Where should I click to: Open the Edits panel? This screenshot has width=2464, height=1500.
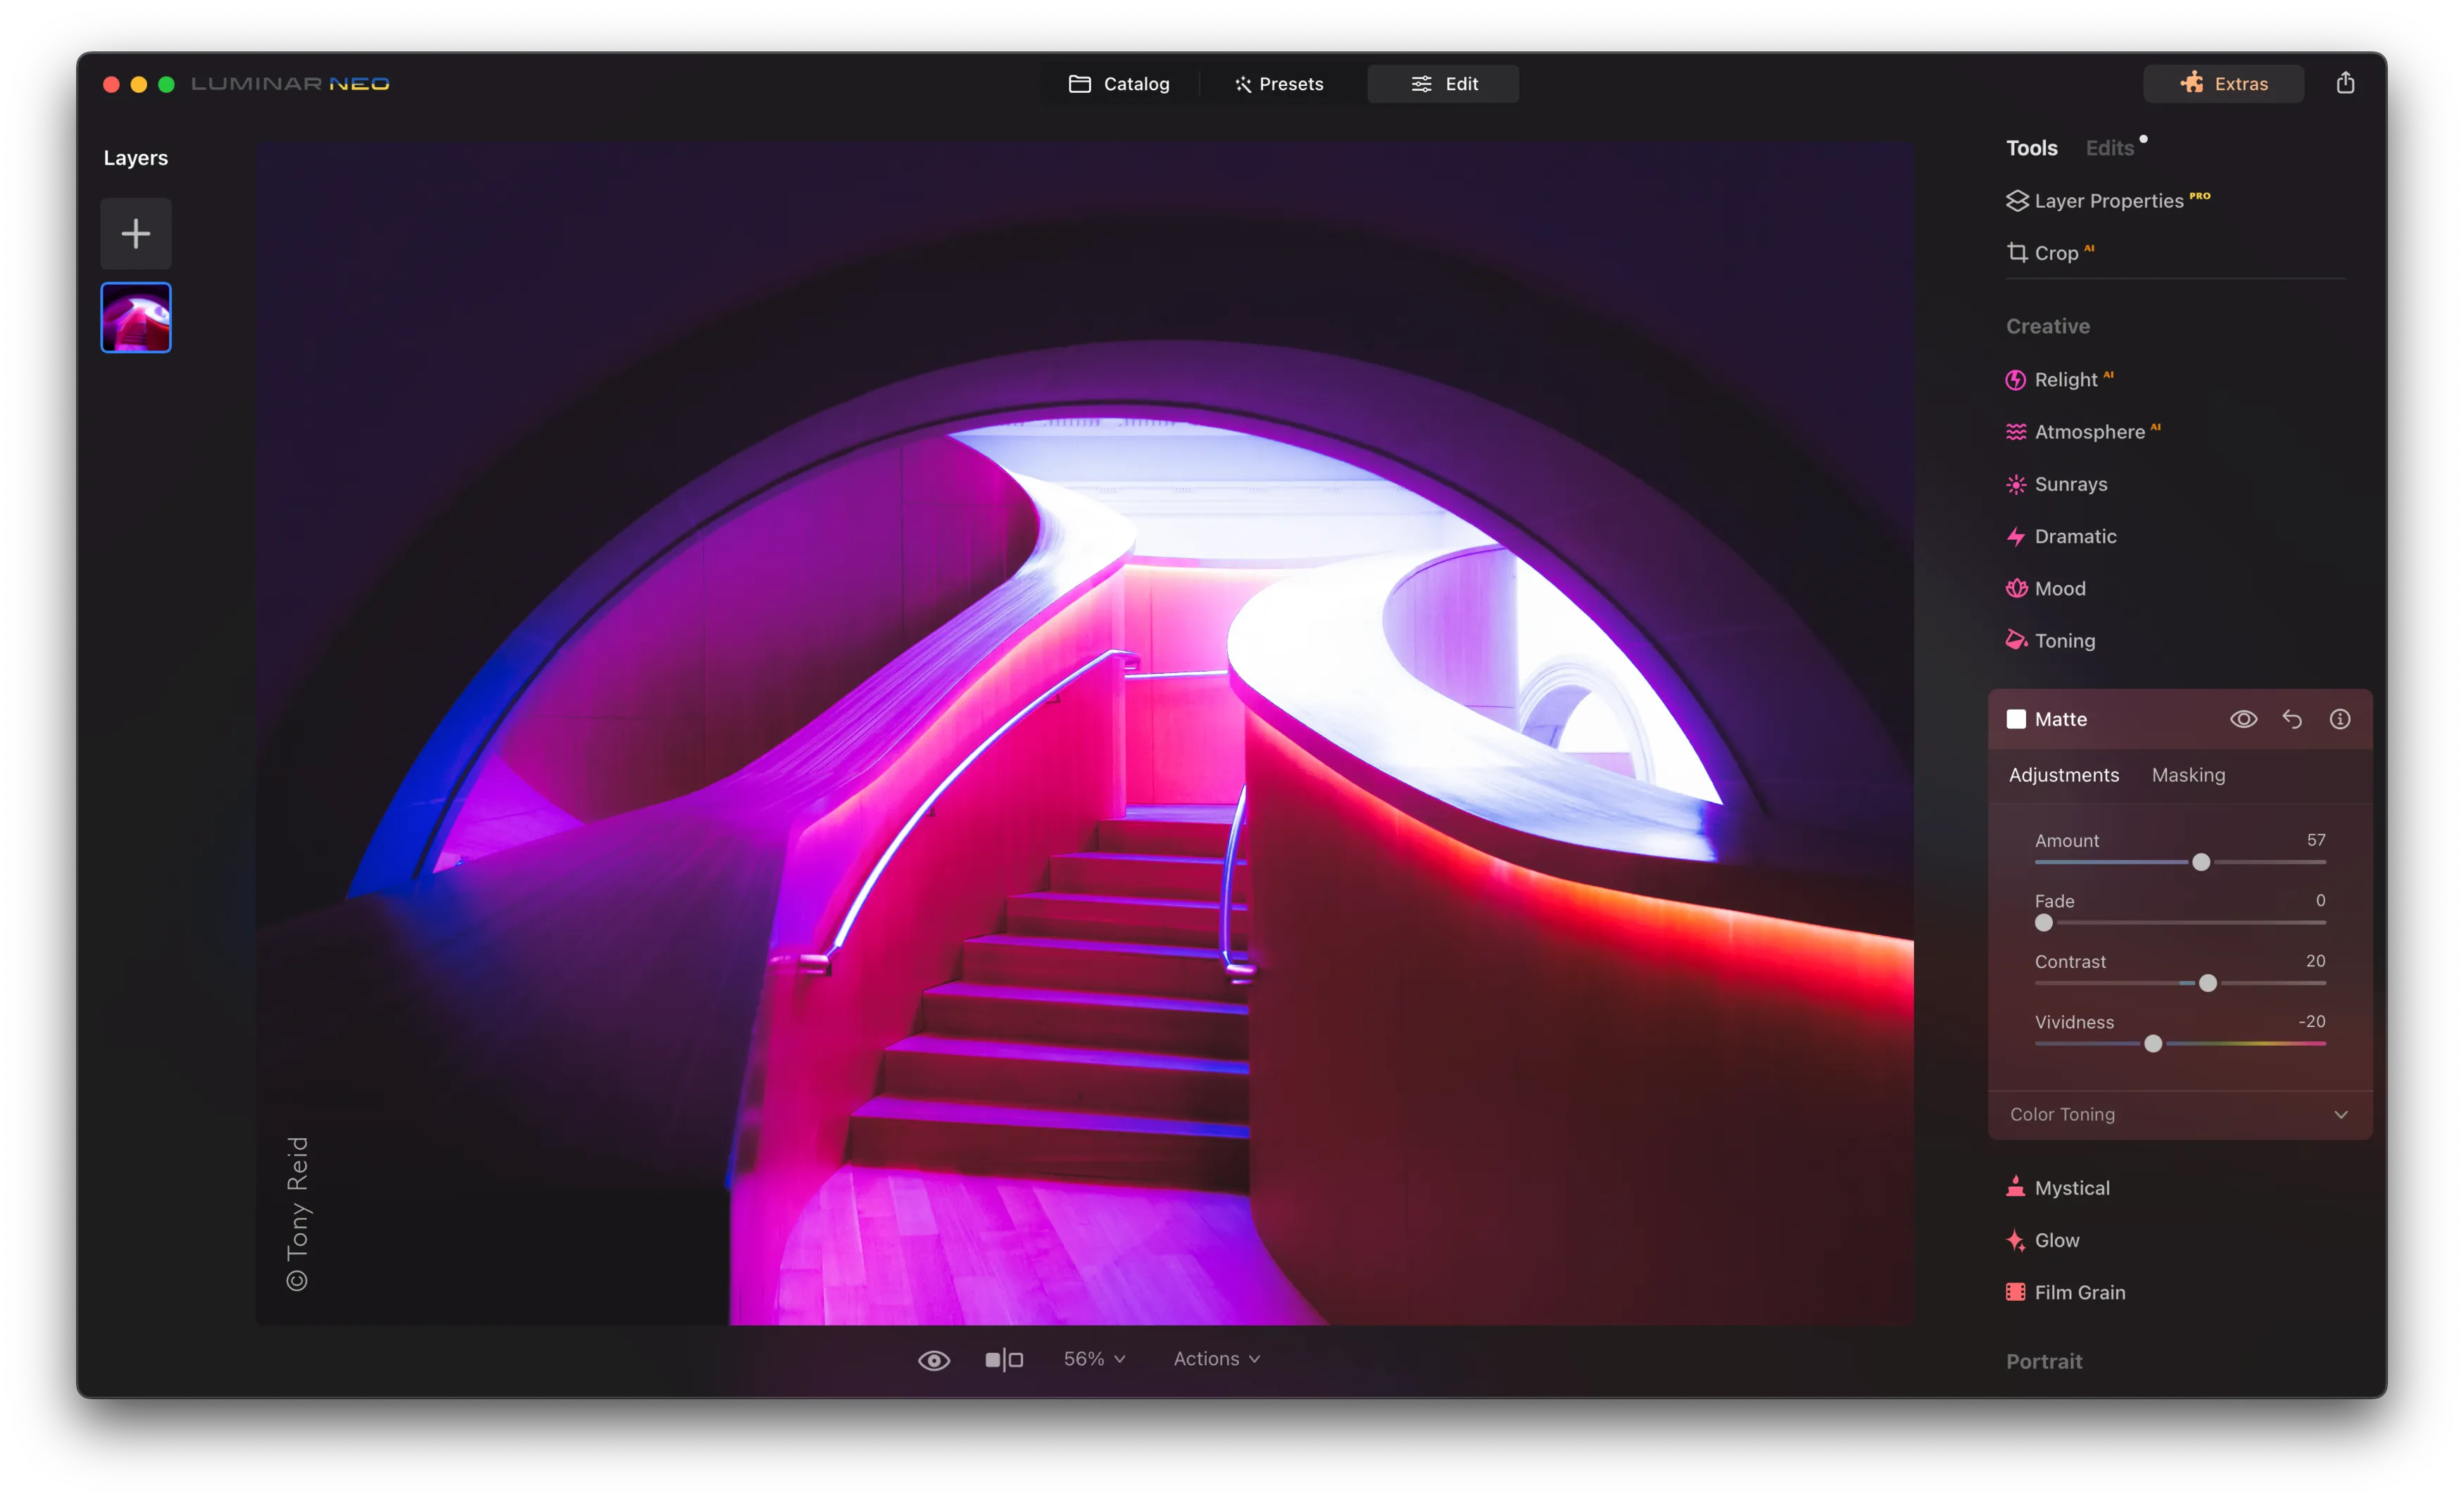point(2110,148)
